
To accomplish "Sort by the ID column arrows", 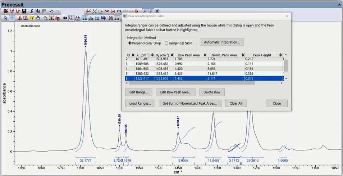I will pos(133,55).
